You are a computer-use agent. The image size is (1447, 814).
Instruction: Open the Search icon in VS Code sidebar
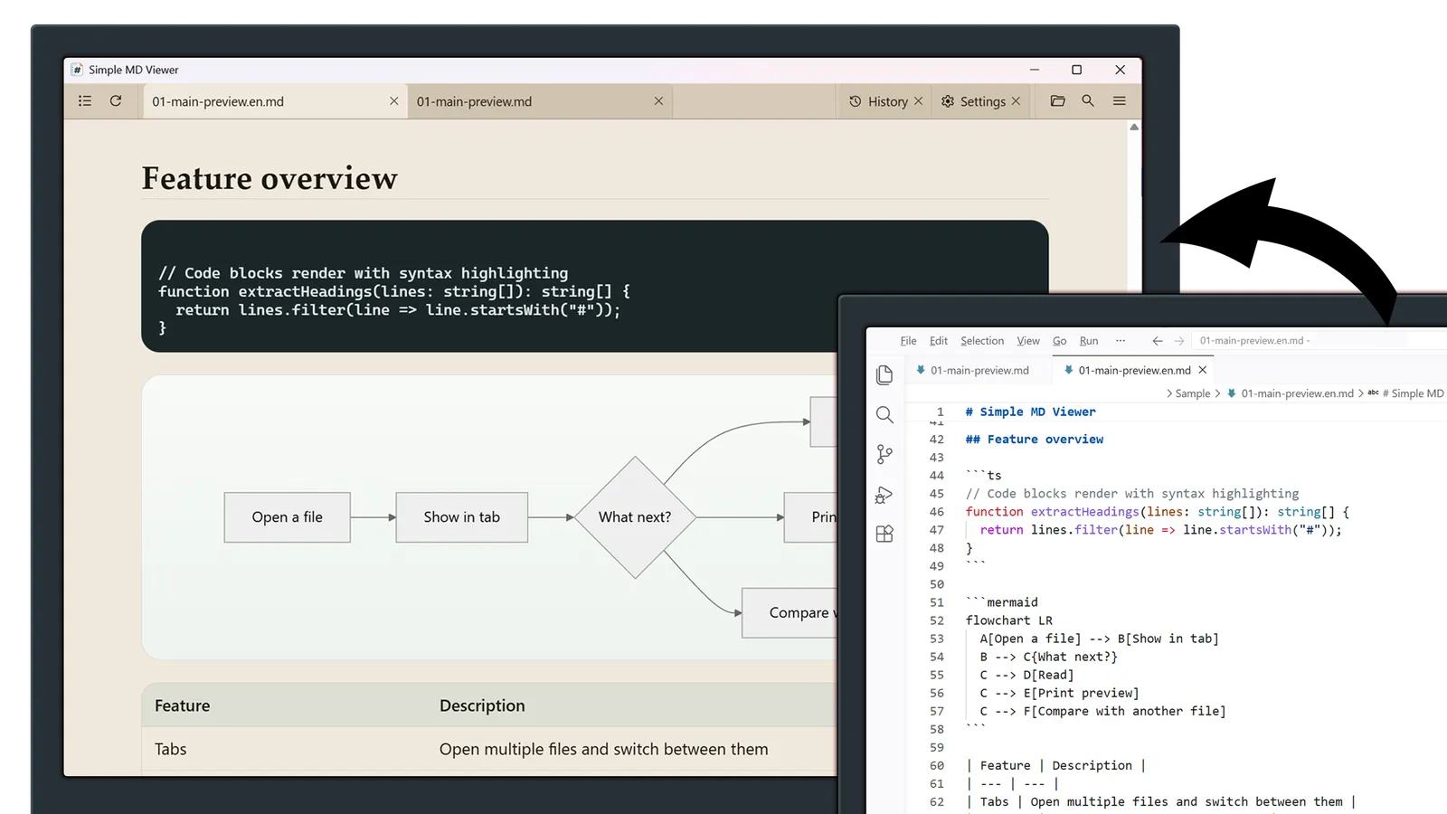click(x=884, y=415)
